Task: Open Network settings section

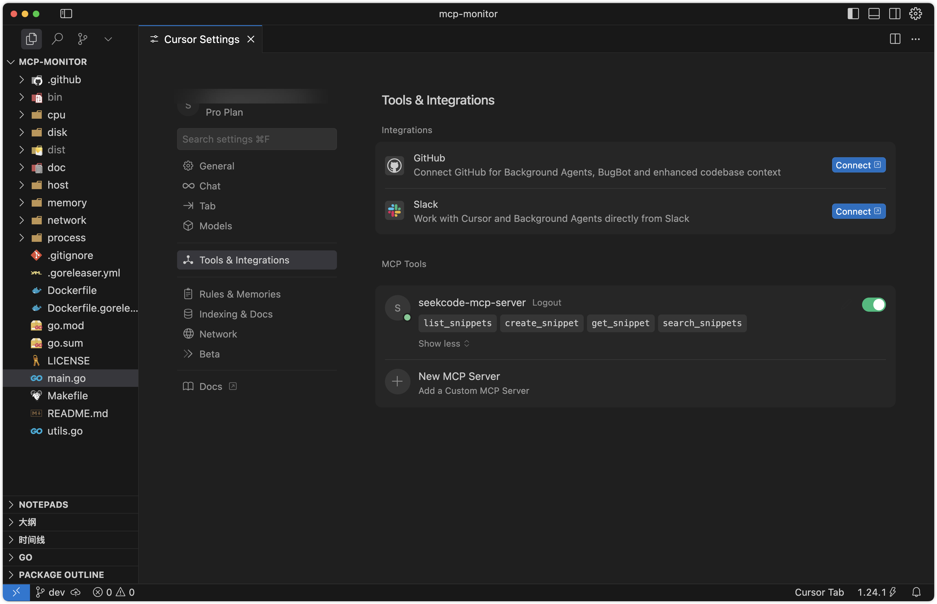Action: click(x=257, y=334)
